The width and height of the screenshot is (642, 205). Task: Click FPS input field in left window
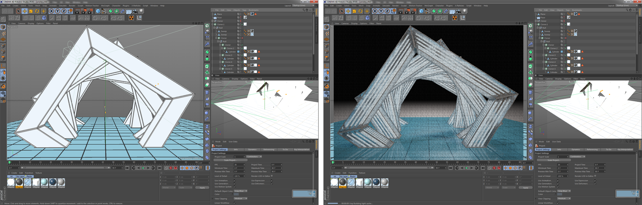point(239,165)
